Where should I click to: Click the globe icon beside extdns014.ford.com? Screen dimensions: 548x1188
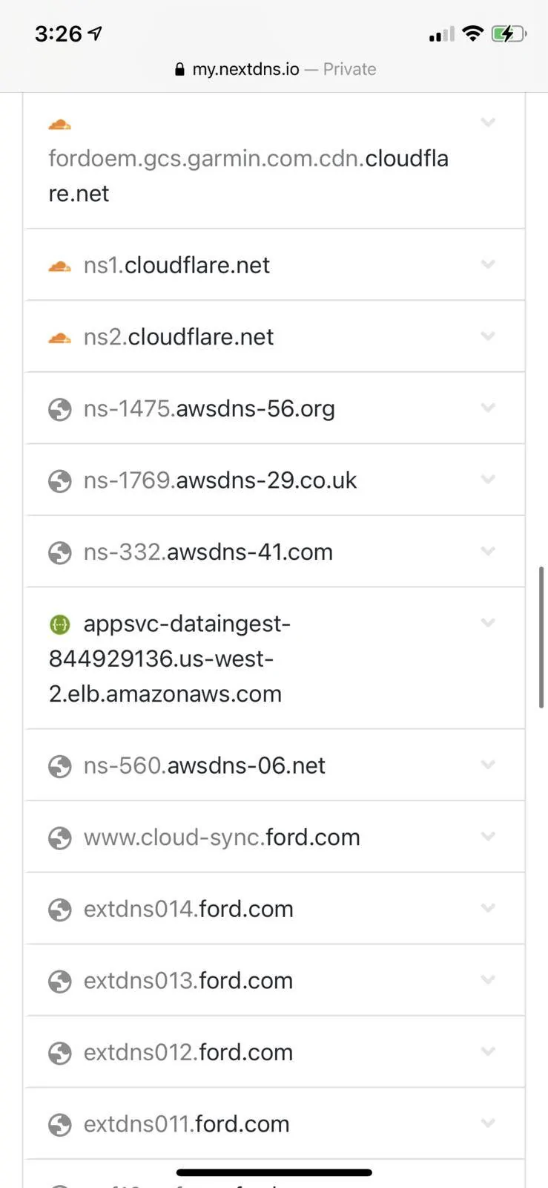[x=60, y=910]
